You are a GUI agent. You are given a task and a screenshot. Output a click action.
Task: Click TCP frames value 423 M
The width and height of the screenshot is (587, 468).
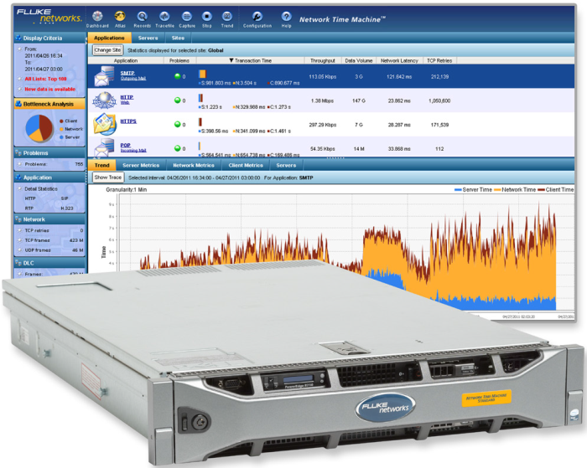pyautogui.click(x=76, y=240)
